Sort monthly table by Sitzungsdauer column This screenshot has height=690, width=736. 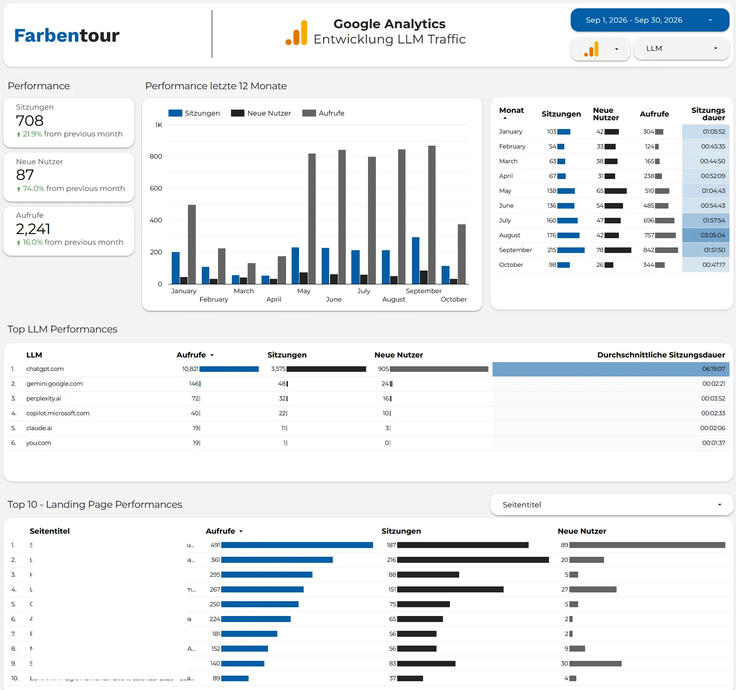708,114
